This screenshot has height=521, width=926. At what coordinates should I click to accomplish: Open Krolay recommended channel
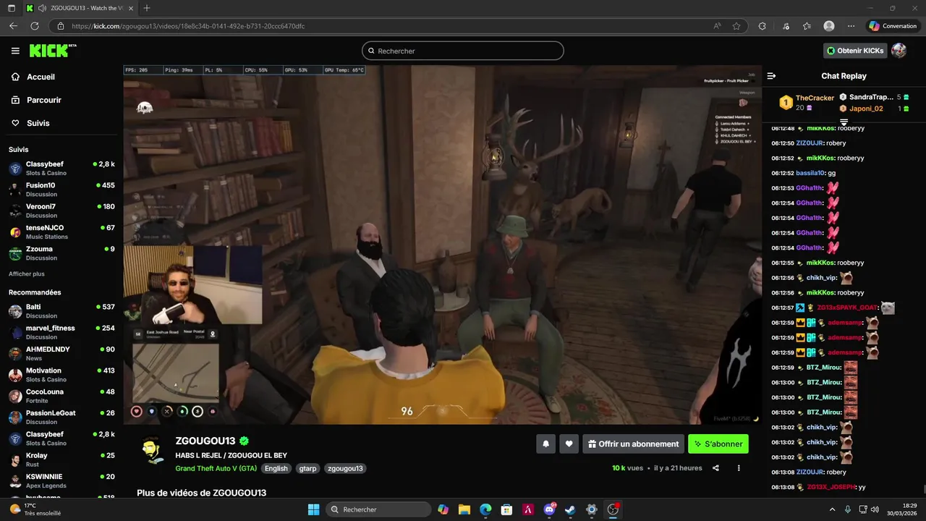coord(61,459)
